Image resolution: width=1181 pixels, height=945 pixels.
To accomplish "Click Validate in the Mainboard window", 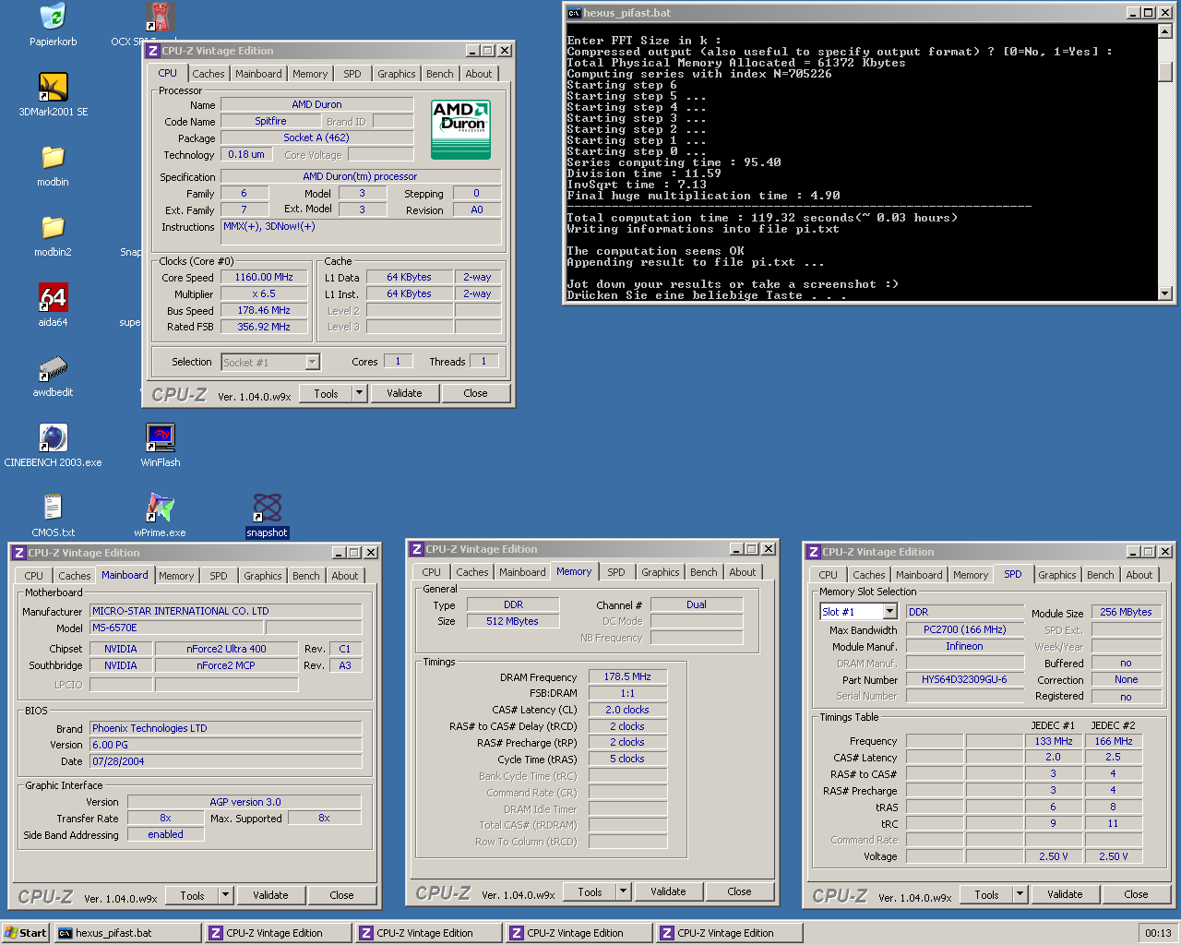I will click(x=270, y=895).
